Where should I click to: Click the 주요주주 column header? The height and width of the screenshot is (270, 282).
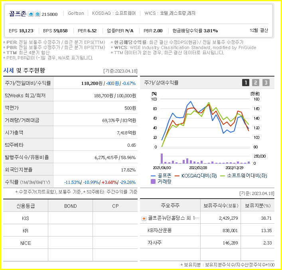point(170,205)
